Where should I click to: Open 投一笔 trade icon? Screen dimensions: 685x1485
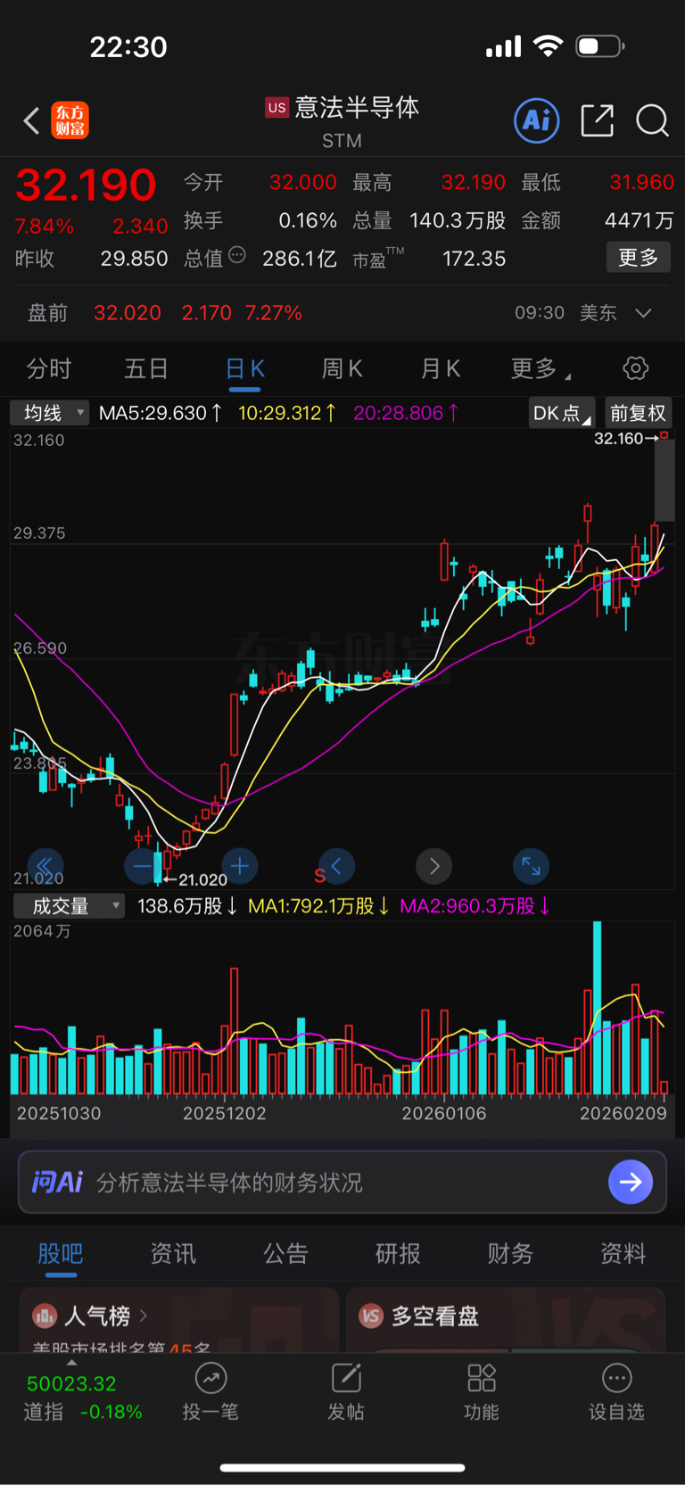pyautogui.click(x=210, y=1378)
